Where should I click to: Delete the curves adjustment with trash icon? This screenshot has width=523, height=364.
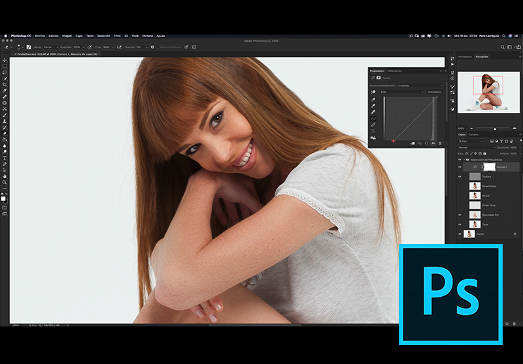[440, 143]
